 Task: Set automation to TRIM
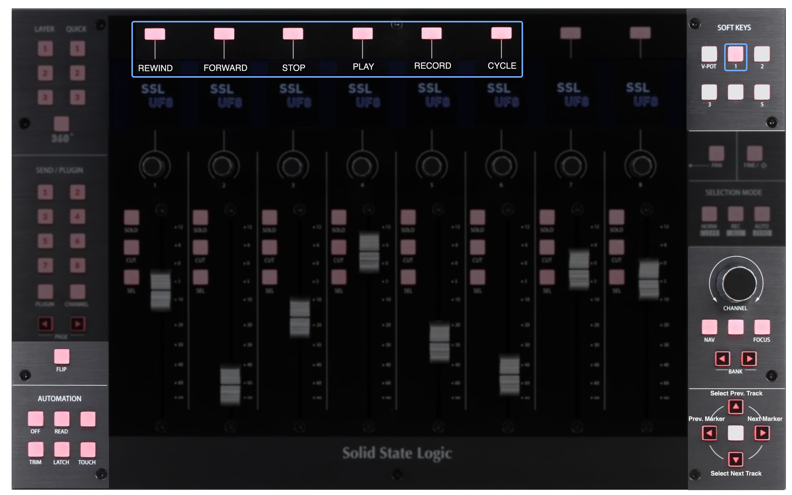tap(35, 450)
